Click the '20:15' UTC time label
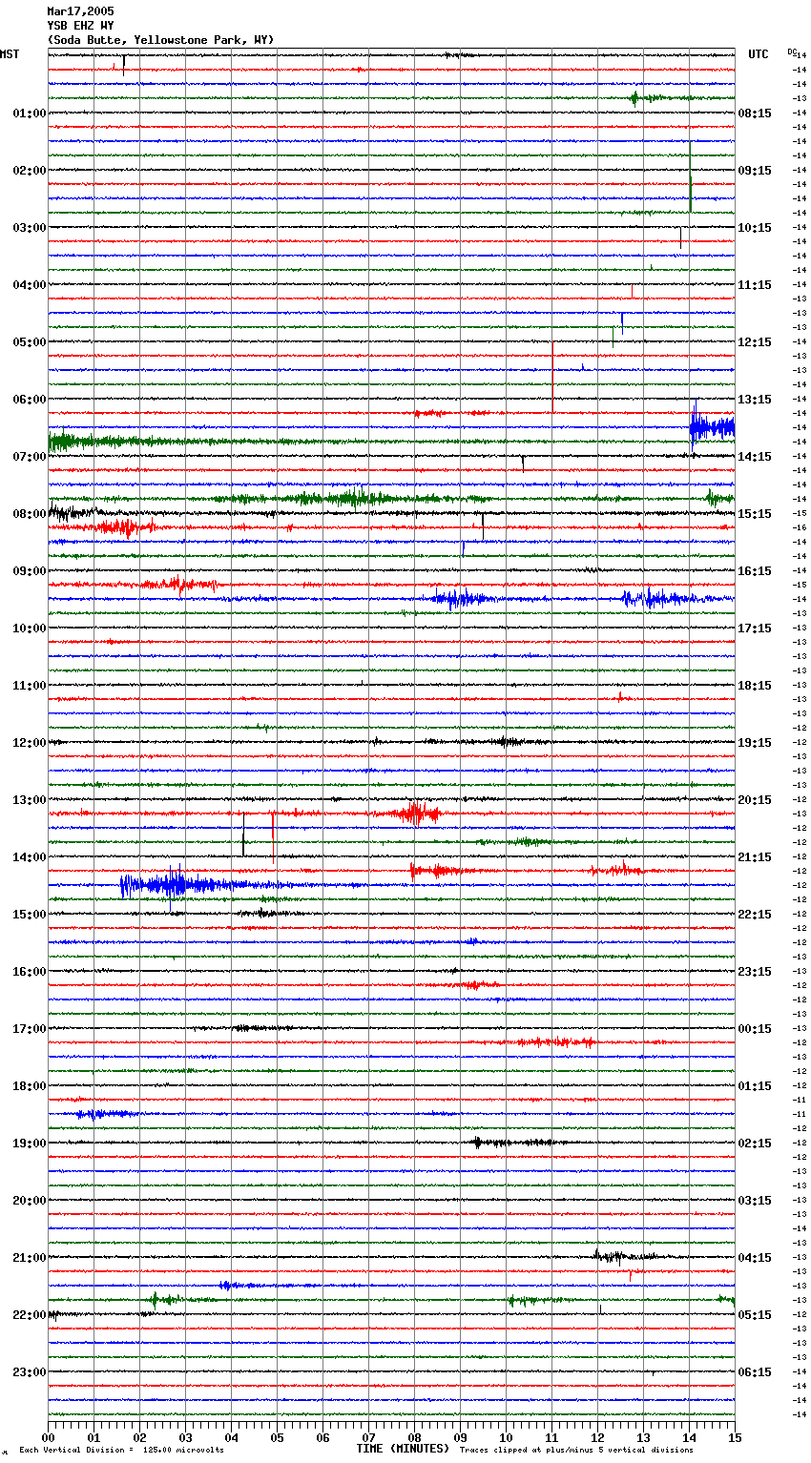811x1463 pixels. (x=755, y=800)
